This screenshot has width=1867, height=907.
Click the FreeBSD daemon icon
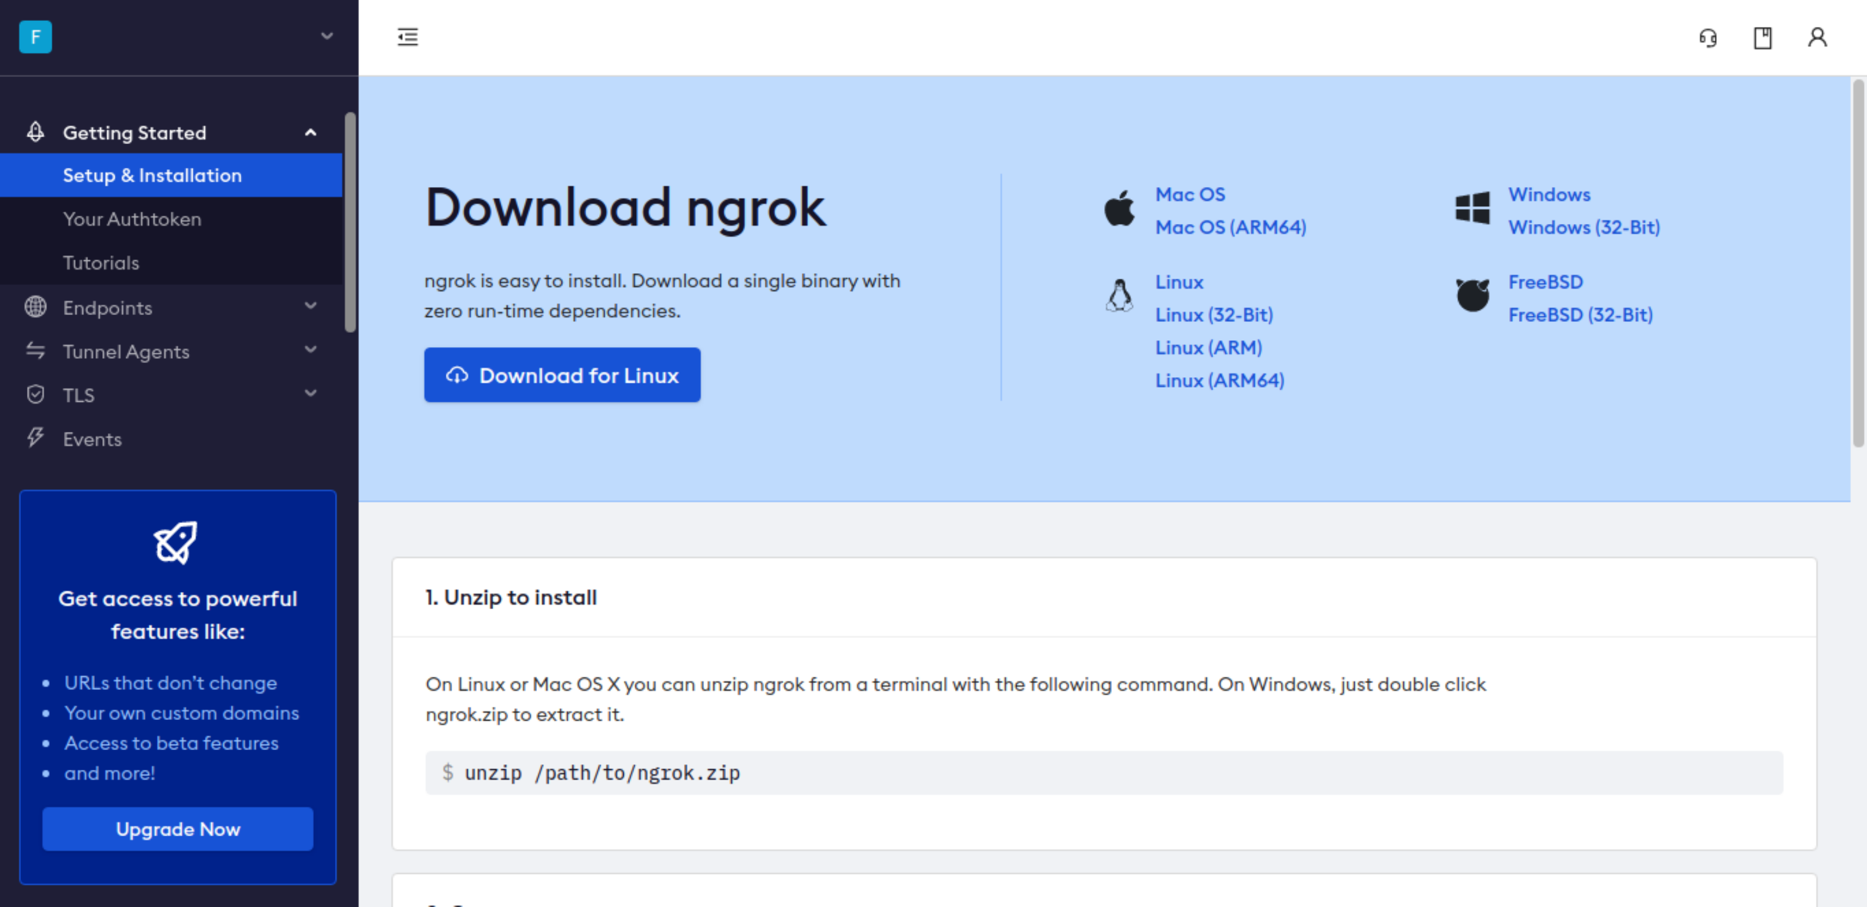tap(1472, 295)
